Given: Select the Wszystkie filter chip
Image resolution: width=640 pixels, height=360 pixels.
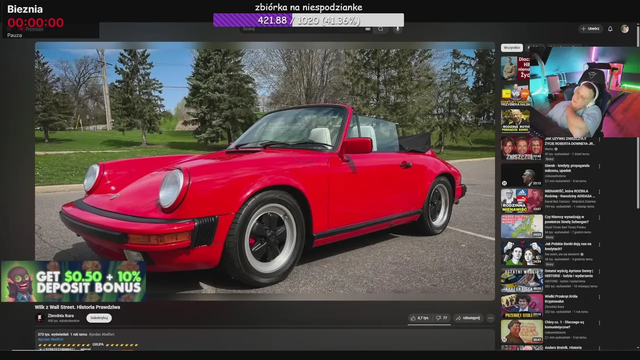Looking at the screenshot, I should tap(511, 47).
